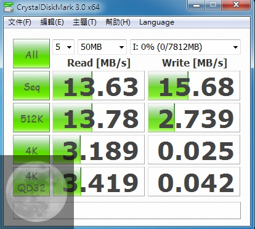Expand the drive selection dropdown I: 0%
The height and width of the screenshot is (229, 255).
point(185,47)
